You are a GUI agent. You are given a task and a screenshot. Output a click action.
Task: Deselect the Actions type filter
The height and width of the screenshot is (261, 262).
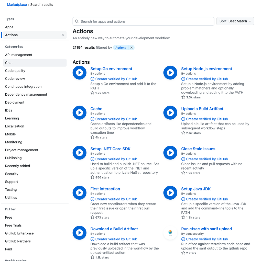pyautogui.click(x=62, y=35)
